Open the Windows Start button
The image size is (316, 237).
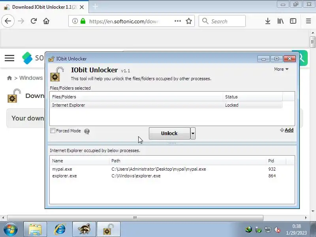[x=11, y=229]
